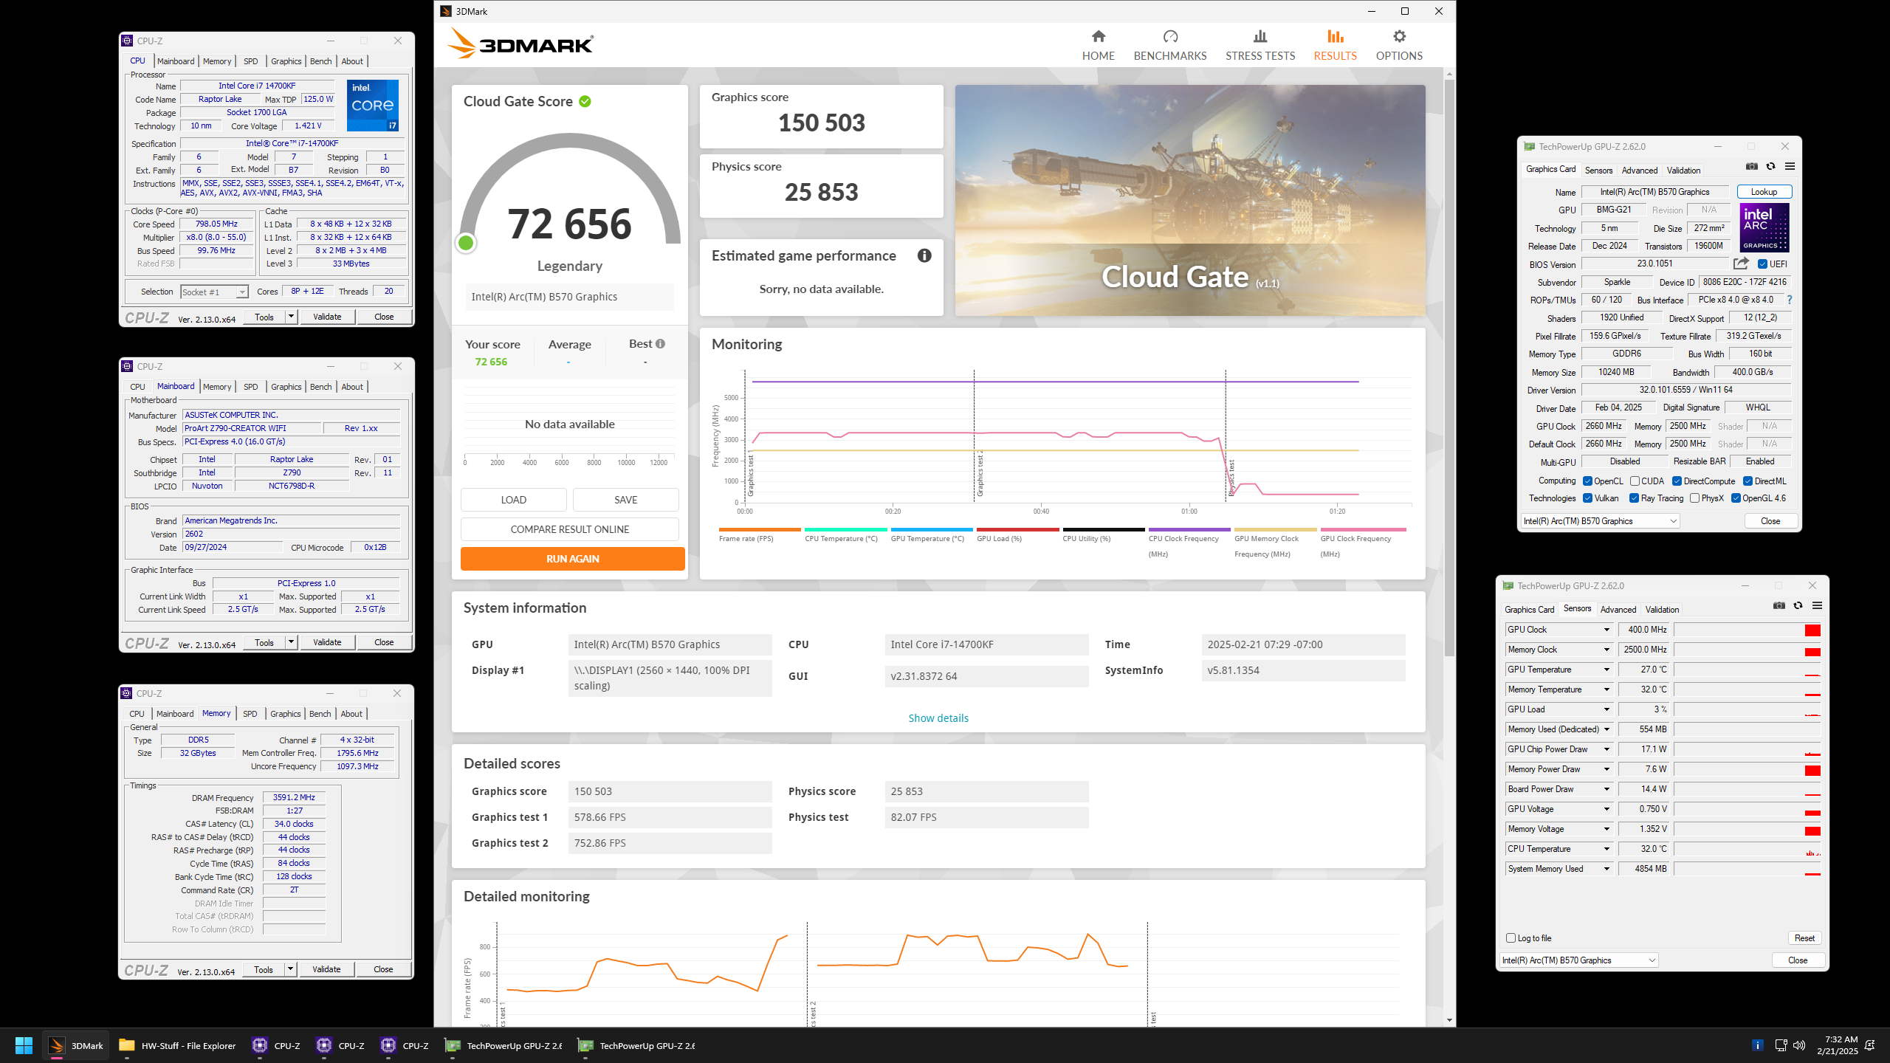Click the estimated game performance info icon
The image size is (1890, 1063).
pos(924,255)
